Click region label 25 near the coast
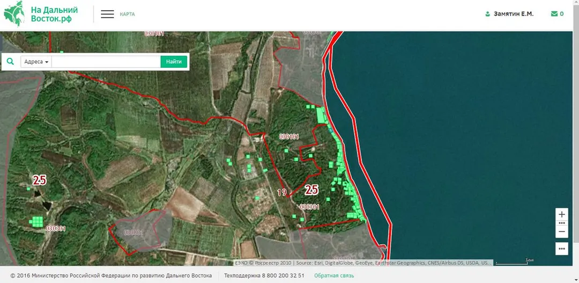The image size is (579, 283). coord(311,190)
